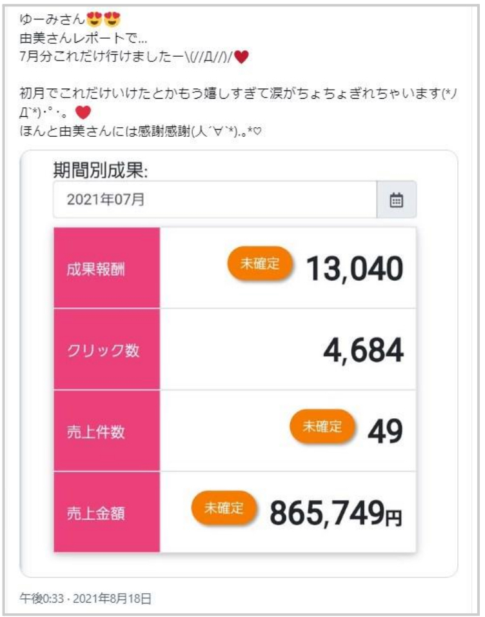
Task: Open the tweet timestamp 午後0:33 link
Action: (42, 598)
